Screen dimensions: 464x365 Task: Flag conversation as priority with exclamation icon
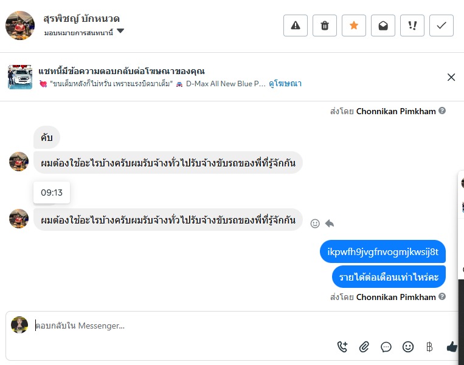pos(412,26)
